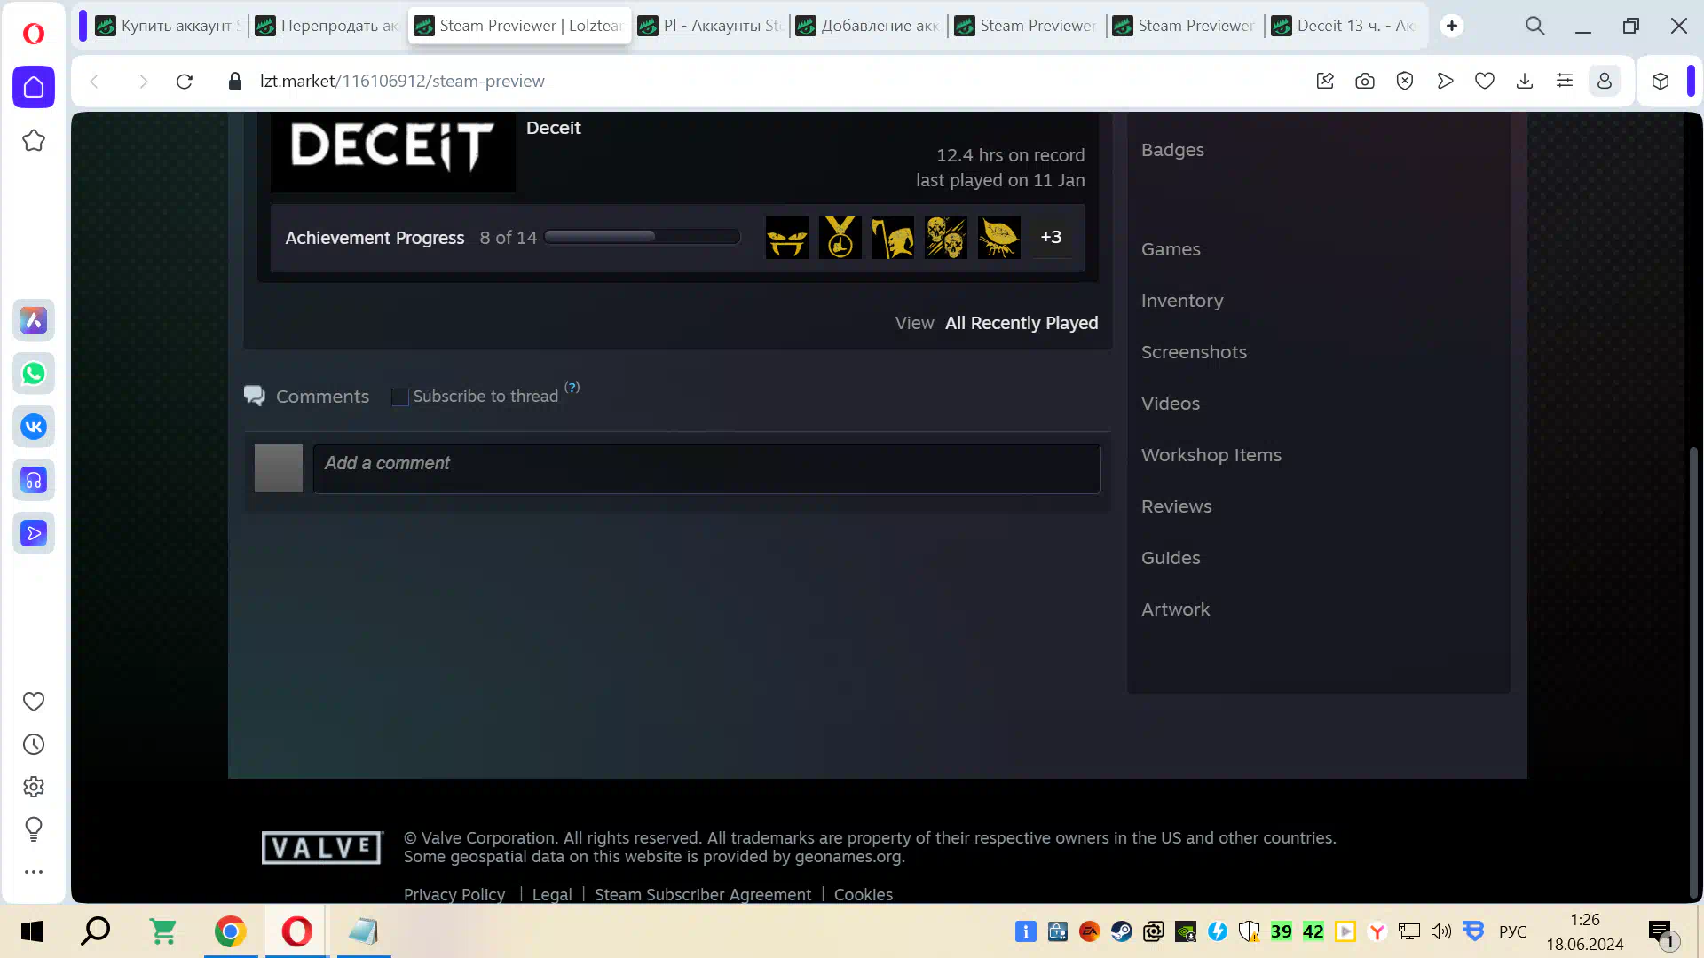Image resolution: width=1704 pixels, height=958 pixels.
Task: Take a snapshot with camera icon
Action: pos(1365,82)
